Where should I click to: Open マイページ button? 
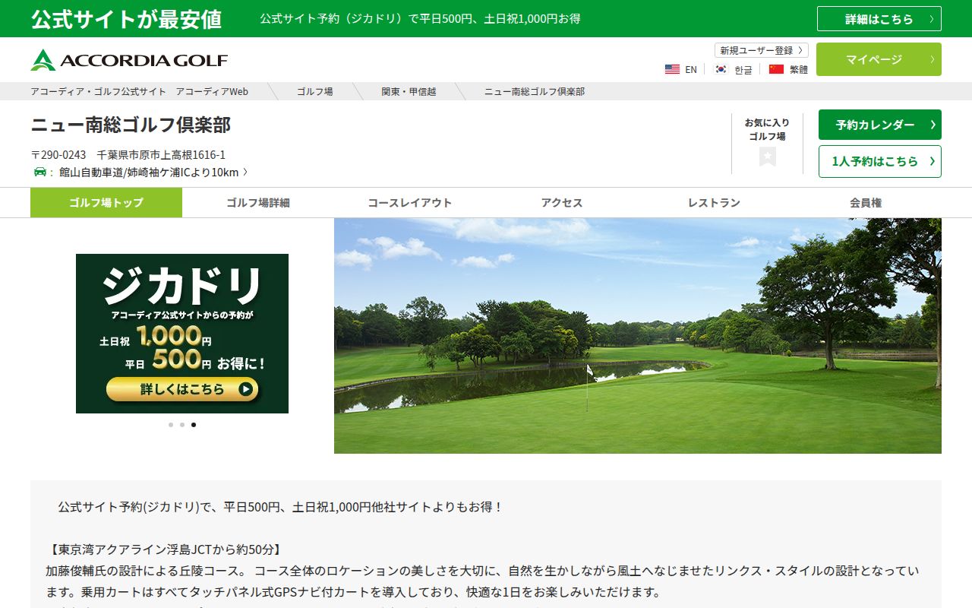click(879, 59)
